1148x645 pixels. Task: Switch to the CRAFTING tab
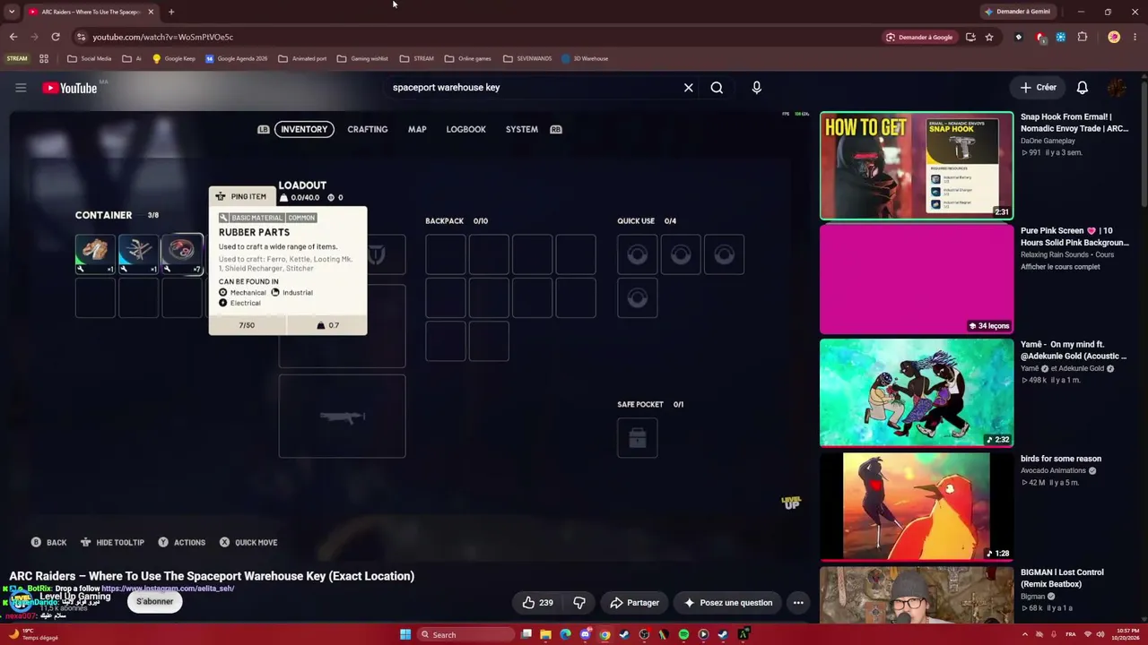click(x=368, y=129)
